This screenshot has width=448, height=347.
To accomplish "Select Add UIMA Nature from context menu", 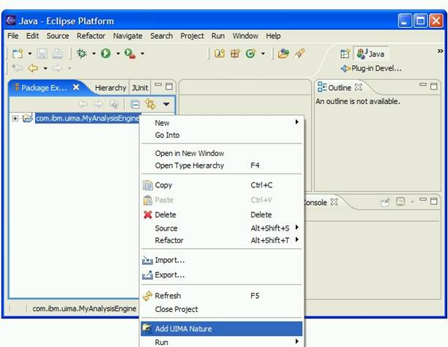I will click(185, 329).
